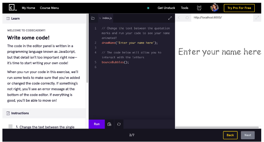Click the Next button
Screen dimensions: 264x142
pos(248,135)
